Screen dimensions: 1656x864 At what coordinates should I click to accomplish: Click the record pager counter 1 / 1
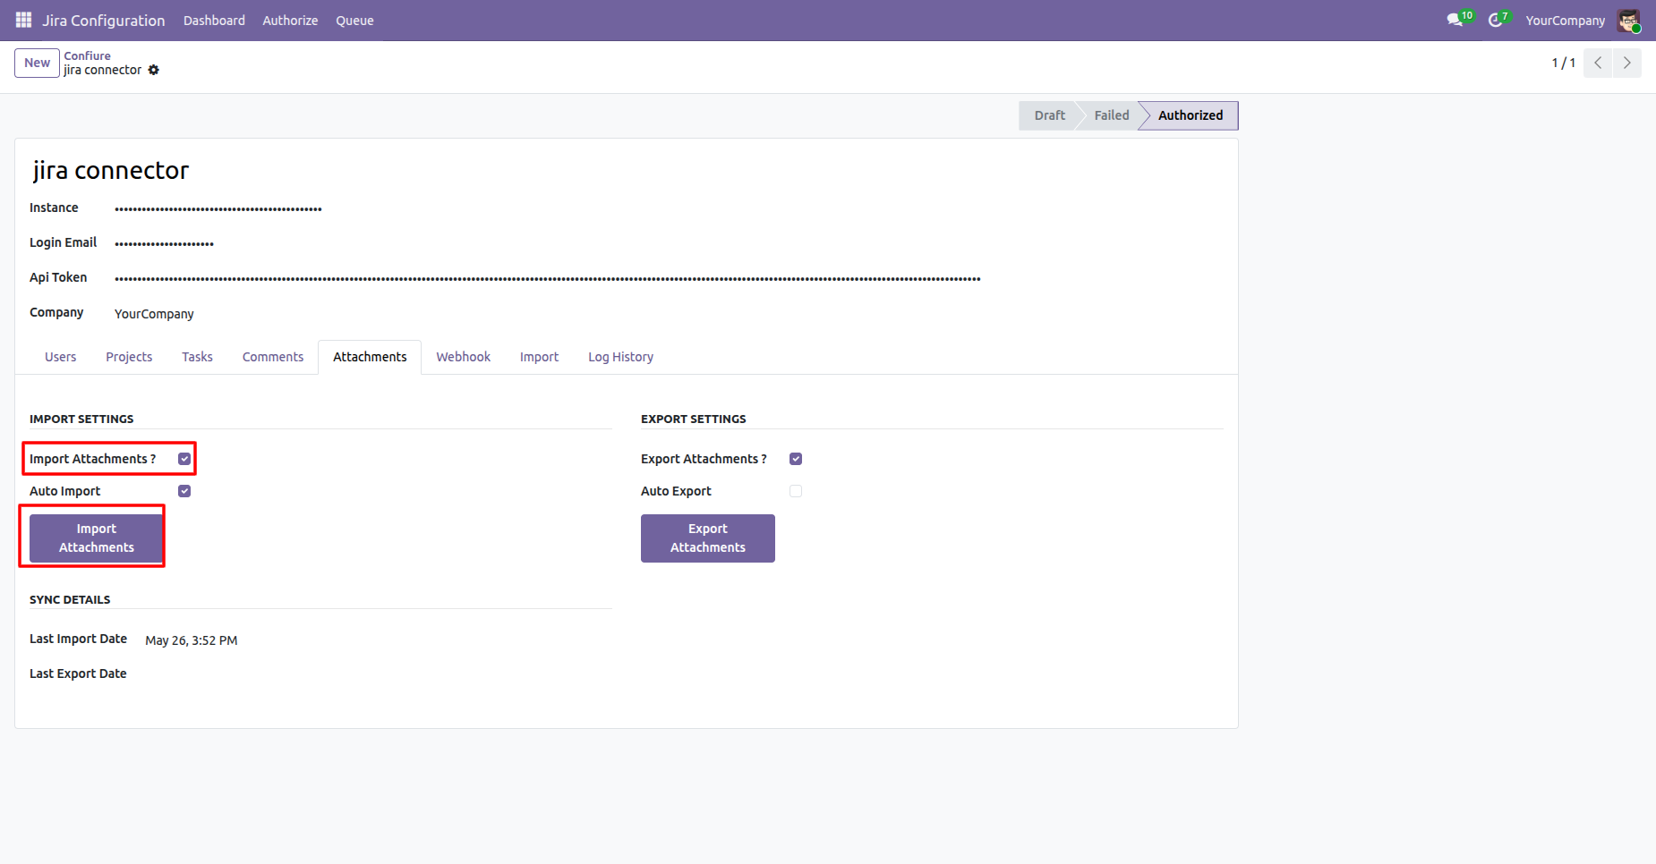tap(1564, 63)
